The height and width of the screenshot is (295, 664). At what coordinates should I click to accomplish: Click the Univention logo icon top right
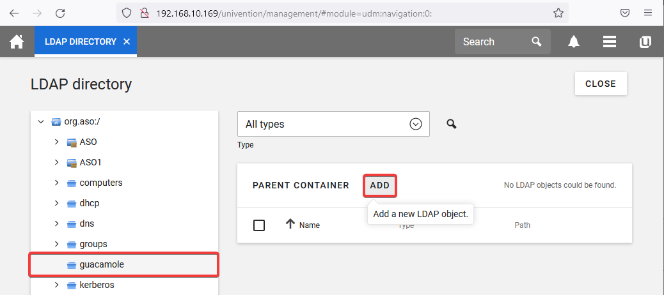pyautogui.click(x=645, y=42)
